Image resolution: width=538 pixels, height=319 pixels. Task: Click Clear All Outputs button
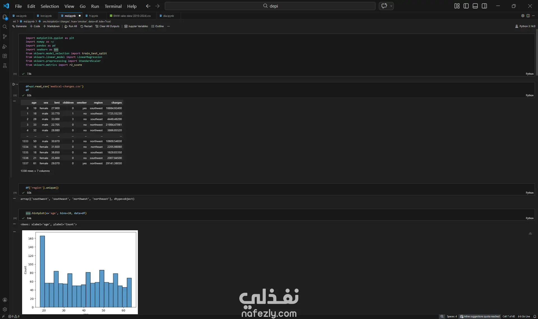tap(107, 26)
